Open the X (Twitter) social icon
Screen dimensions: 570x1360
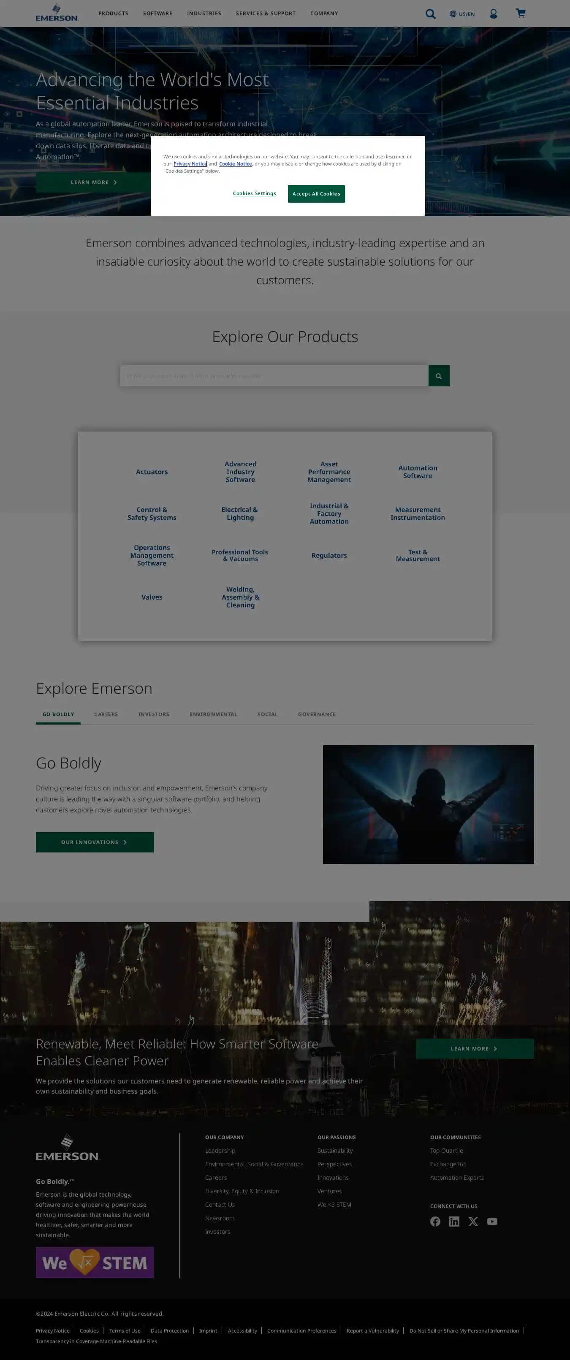coord(473,1221)
